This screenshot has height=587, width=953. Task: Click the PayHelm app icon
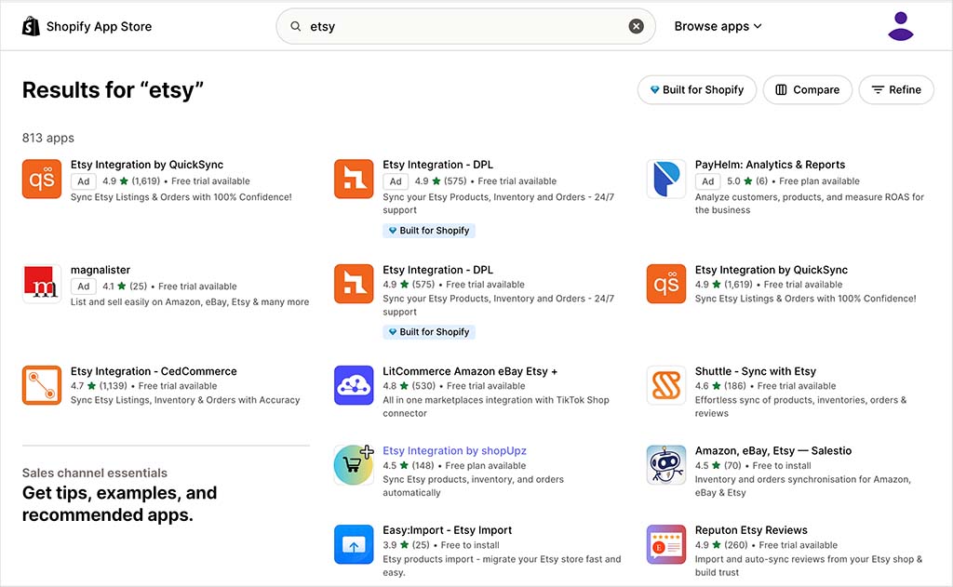[x=666, y=179]
